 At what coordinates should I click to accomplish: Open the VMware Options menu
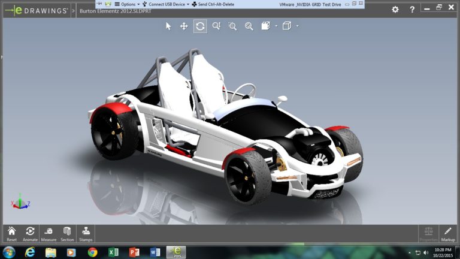coord(127,4)
